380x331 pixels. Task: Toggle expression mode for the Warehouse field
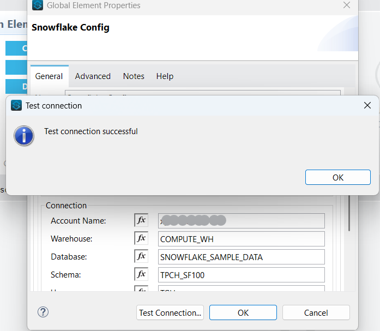[141, 238]
